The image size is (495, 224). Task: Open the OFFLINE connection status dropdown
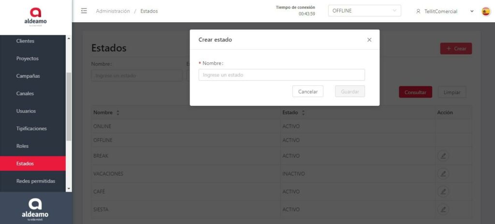tap(364, 11)
